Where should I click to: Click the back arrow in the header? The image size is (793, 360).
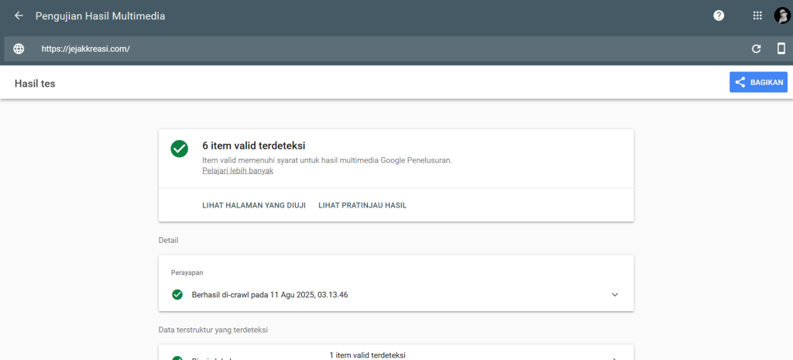point(19,15)
